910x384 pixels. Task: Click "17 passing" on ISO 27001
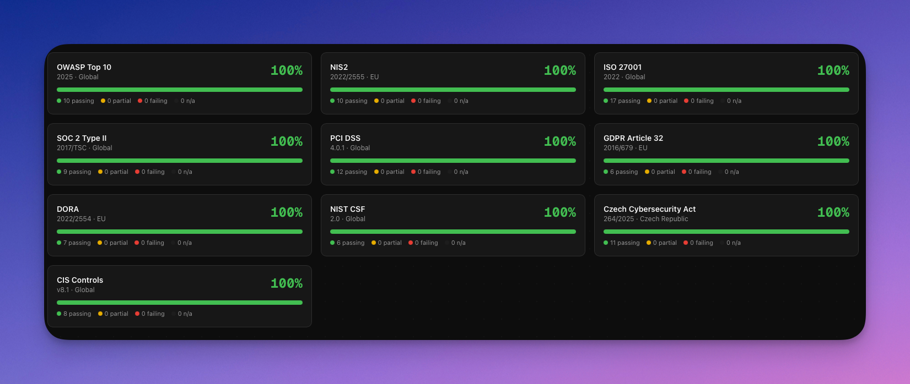click(x=622, y=101)
